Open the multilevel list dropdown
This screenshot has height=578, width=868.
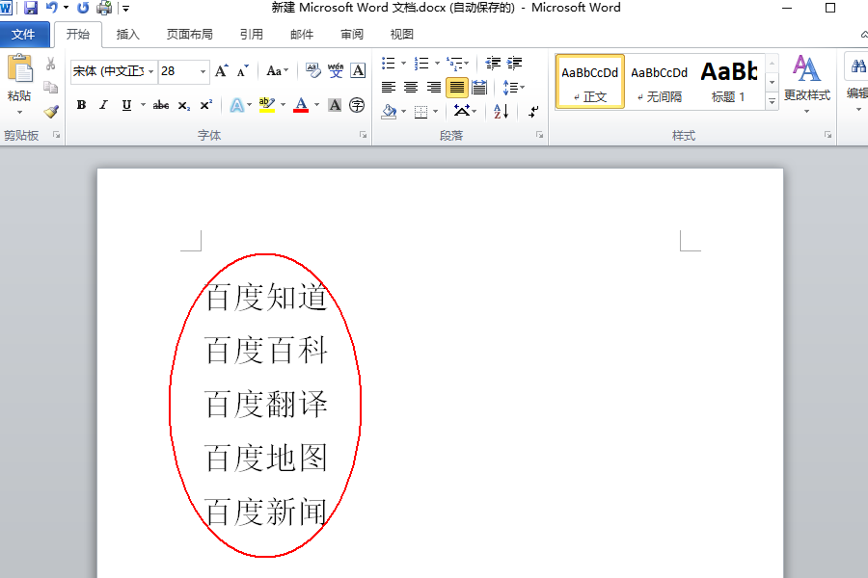pos(458,63)
